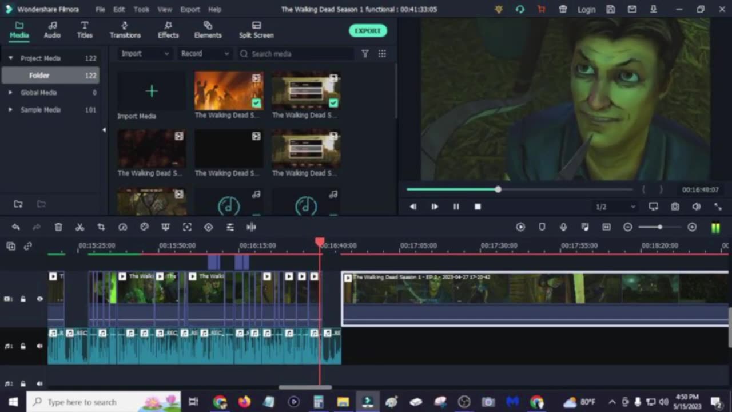Record voiceover with the microphone icon

563,227
